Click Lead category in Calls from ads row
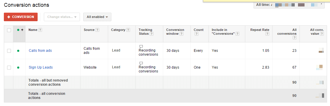Image resolution: width=330 pixels, height=106 pixels. pyautogui.click(x=116, y=50)
